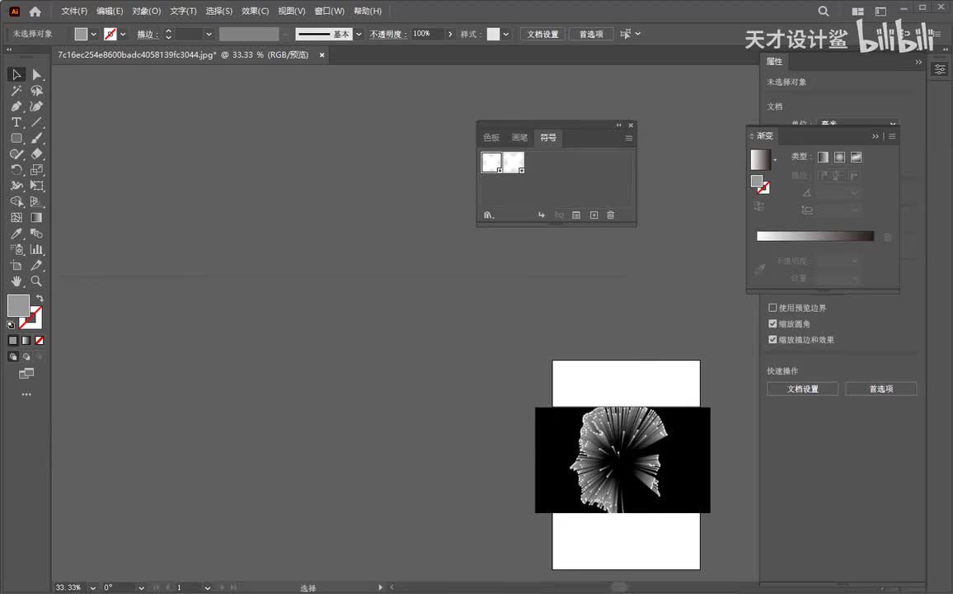Switch to Color fill mode below swatches
Image resolution: width=953 pixels, height=594 pixels.
coord(12,341)
